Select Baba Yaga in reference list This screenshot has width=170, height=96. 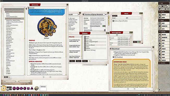tap(9, 36)
